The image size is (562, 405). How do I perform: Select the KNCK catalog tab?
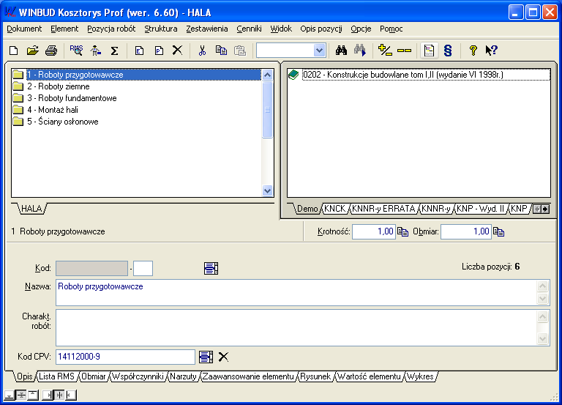coord(334,209)
